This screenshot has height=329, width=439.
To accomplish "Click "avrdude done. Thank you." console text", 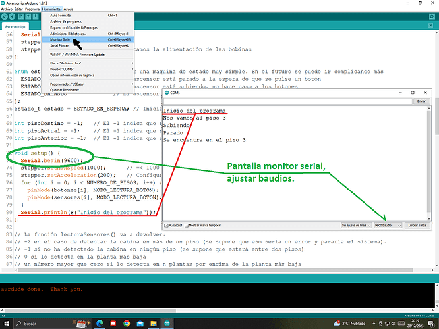I will (42, 289).
